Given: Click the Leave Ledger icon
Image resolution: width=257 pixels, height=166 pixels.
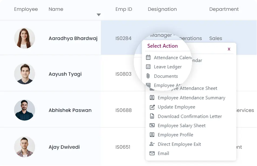Looking at the screenshot, I should pos(148,67).
